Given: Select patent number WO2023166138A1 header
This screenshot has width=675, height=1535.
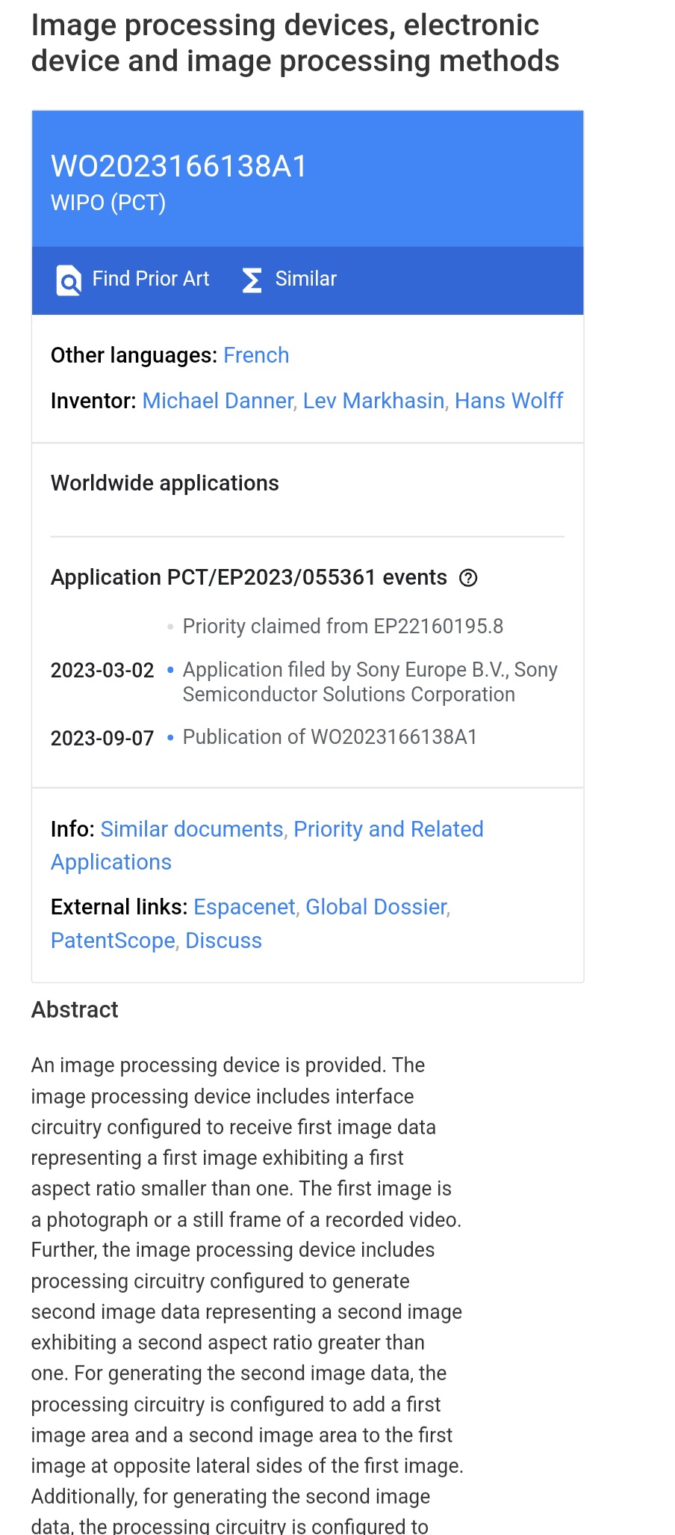Looking at the screenshot, I should tap(178, 166).
